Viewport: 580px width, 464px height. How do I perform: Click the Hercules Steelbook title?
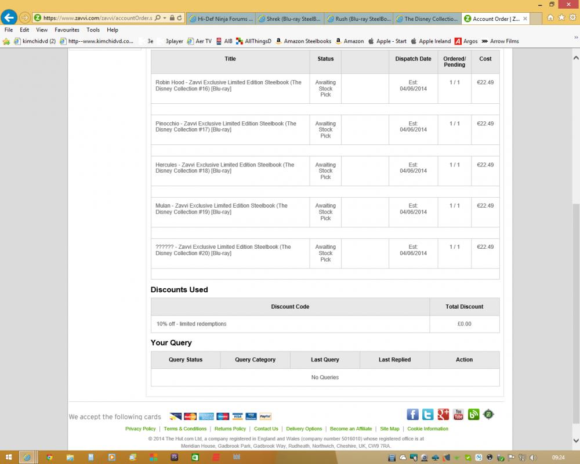tap(224, 168)
